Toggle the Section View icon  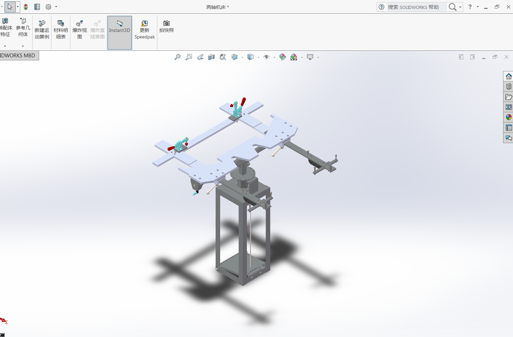click(x=212, y=57)
